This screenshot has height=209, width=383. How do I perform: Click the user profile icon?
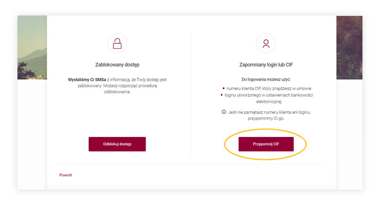[x=266, y=43]
